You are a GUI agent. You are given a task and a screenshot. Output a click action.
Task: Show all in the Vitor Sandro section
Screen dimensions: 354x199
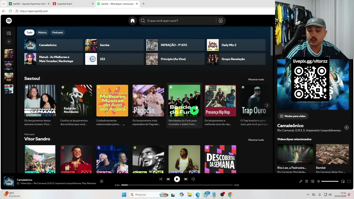tap(256, 140)
